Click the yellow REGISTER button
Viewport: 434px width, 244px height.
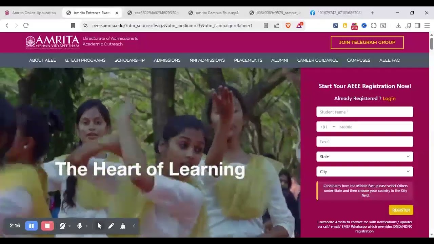401,210
